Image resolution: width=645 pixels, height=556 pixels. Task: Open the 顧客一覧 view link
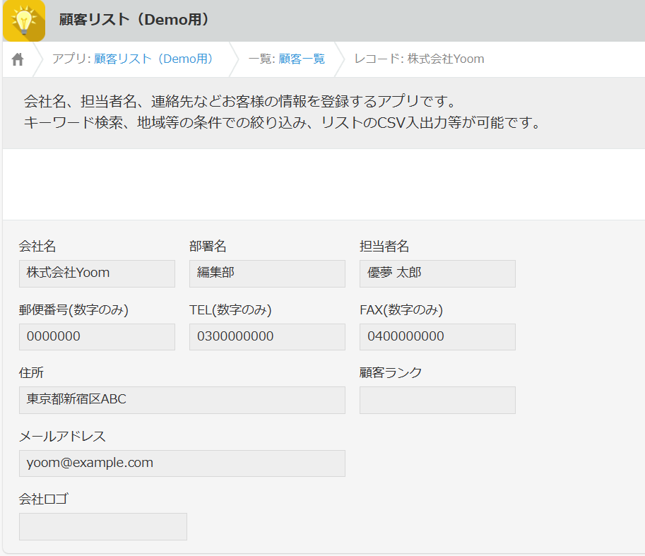pyautogui.click(x=302, y=59)
